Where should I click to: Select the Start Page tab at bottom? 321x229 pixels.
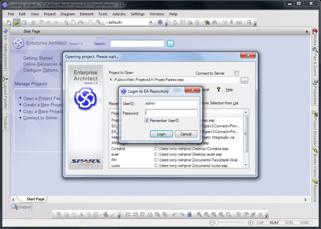coord(36,199)
